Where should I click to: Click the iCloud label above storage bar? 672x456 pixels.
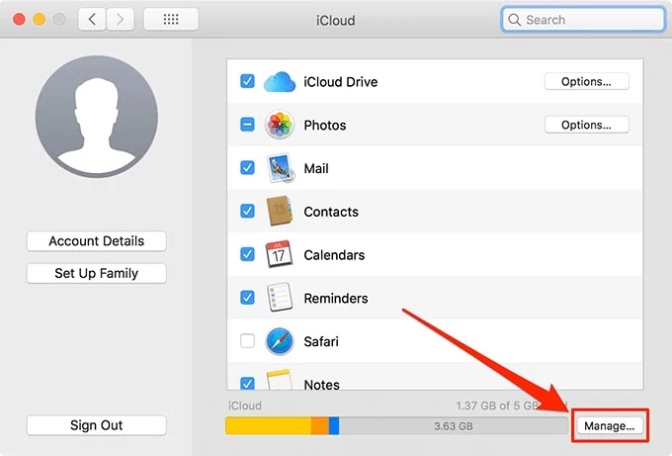[245, 406]
